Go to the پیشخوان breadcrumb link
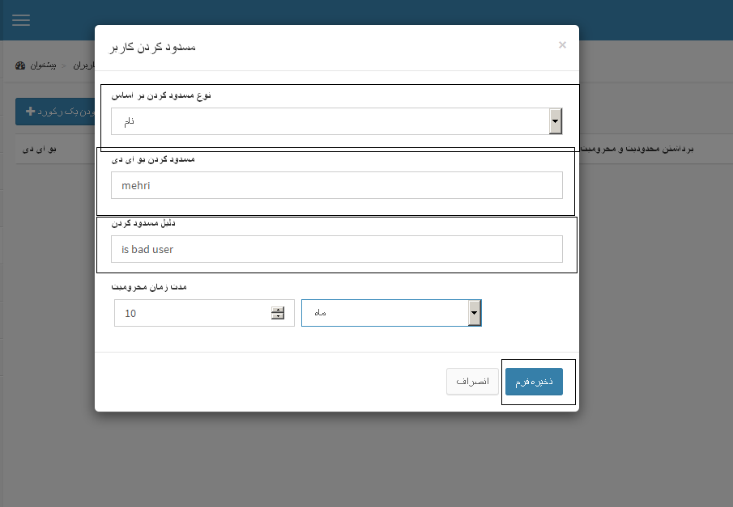 click(x=43, y=65)
